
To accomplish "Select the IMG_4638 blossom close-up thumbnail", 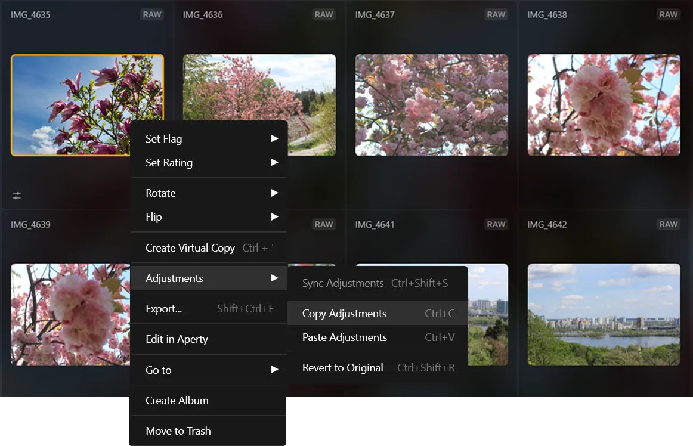I will pyautogui.click(x=604, y=105).
